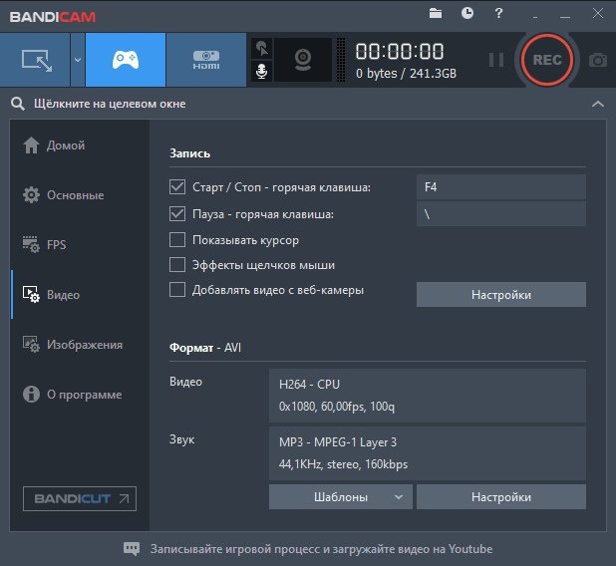This screenshot has width=616, height=566.
Task: Toggle microphone icon in toolbar
Action: click(x=262, y=72)
